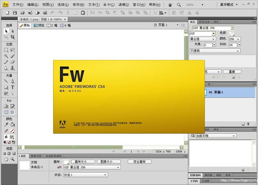258x185 pixels.
Task: Click the 重建 button
Action: [232, 72]
